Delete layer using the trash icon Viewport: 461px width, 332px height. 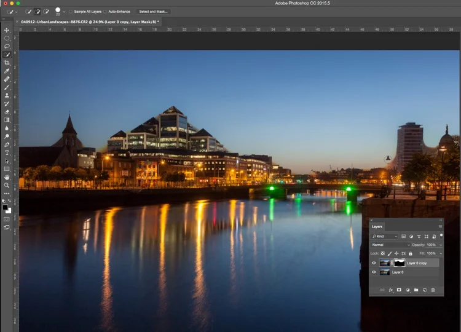(433, 290)
